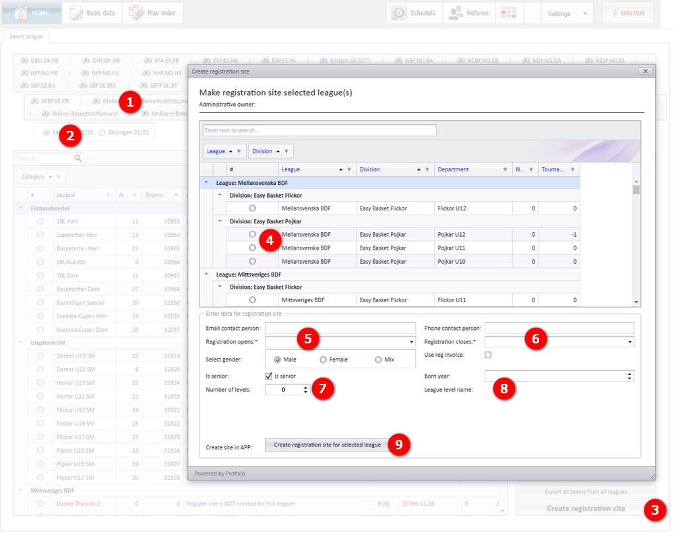Open the HOME toolbar button
Image resolution: width=674 pixels, height=537 pixels.
pos(32,13)
